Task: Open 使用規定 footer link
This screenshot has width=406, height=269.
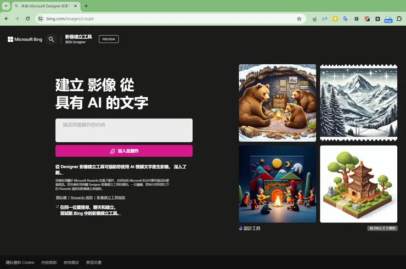Action: 71,262
